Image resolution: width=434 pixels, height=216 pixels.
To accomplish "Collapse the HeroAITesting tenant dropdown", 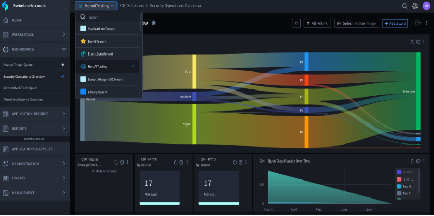I will 96,6.
